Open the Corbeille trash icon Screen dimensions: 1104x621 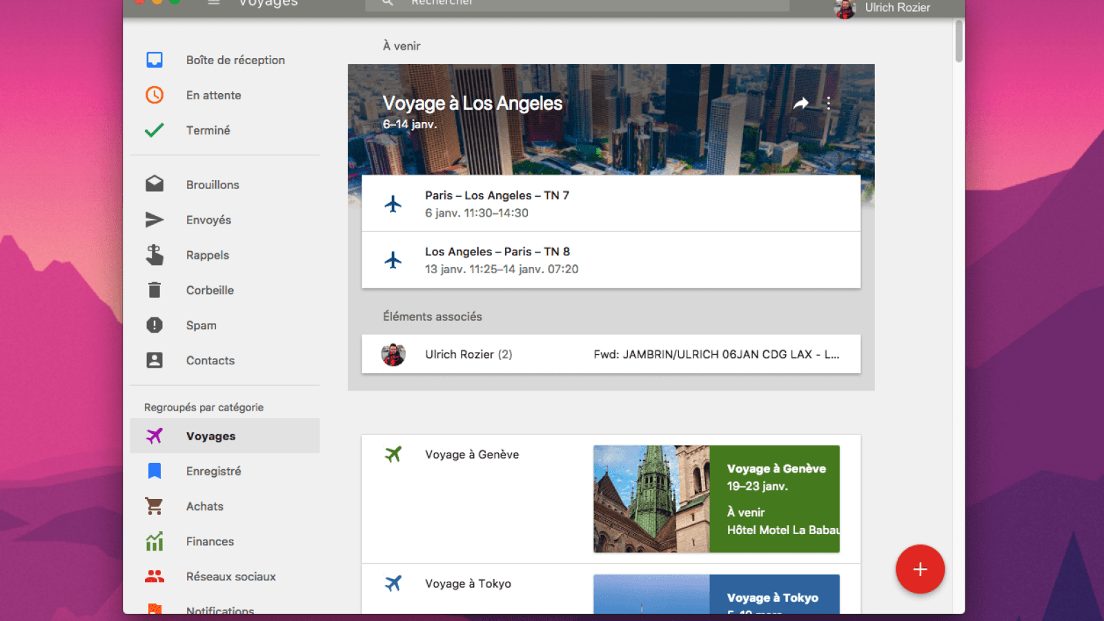pyautogui.click(x=154, y=290)
